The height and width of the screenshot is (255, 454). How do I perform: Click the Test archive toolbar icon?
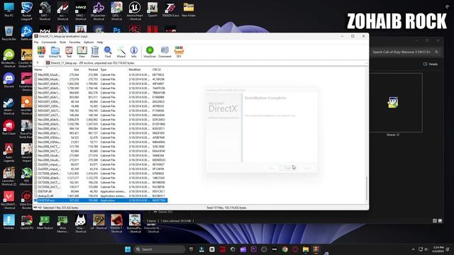pos(69,52)
